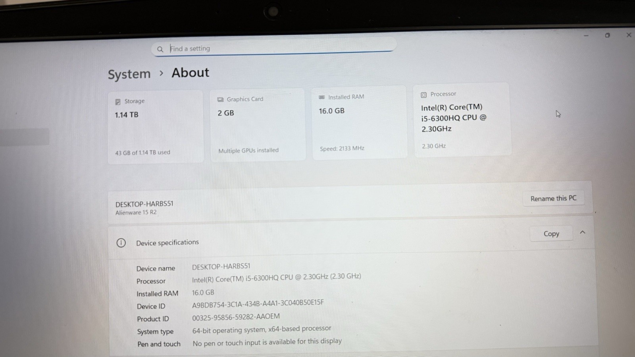The image size is (635, 357).
Task: Open the Storage 1.14 TB card
Action: tap(156, 127)
